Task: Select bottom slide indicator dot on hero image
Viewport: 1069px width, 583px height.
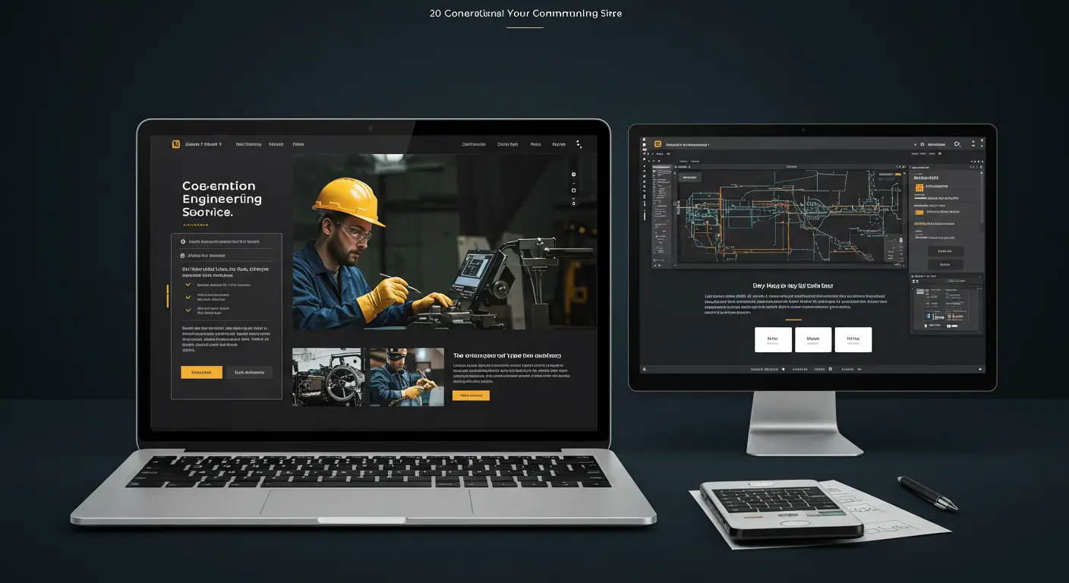Action: point(573,203)
